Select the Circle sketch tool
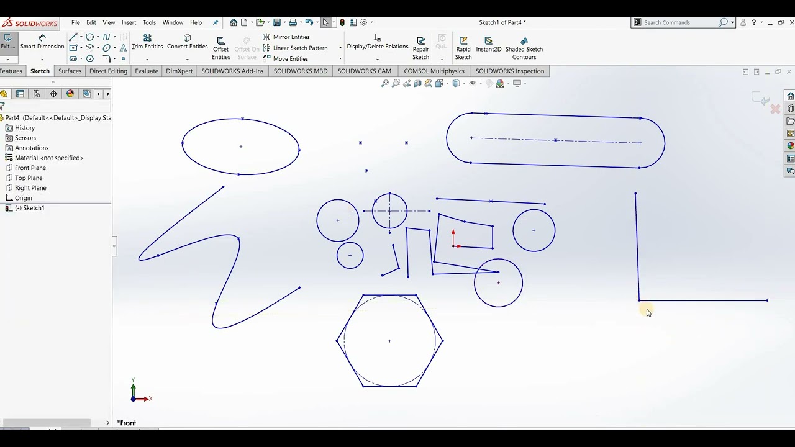The height and width of the screenshot is (447, 795). click(x=90, y=37)
